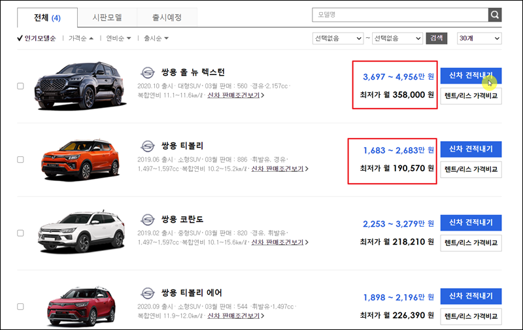Click the 검색 price filter button
The width and height of the screenshot is (523, 330).
click(436, 39)
